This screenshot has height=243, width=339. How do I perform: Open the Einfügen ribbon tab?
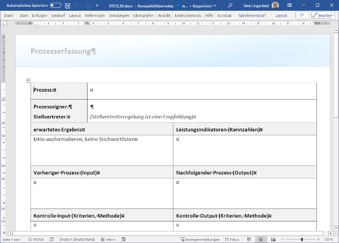[x=40, y=16]
